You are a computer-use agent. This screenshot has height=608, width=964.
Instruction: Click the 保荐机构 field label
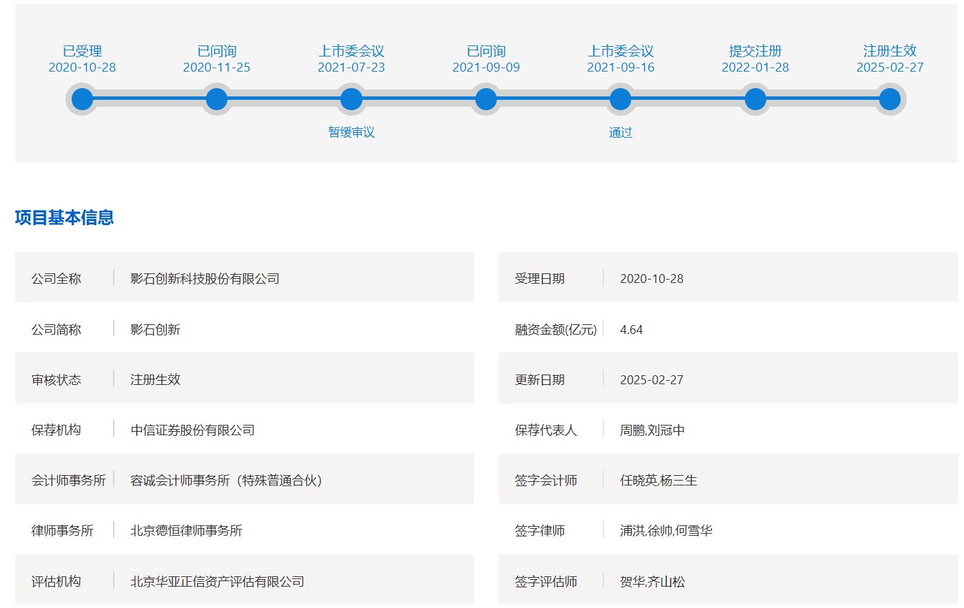(x=56, y=430)
